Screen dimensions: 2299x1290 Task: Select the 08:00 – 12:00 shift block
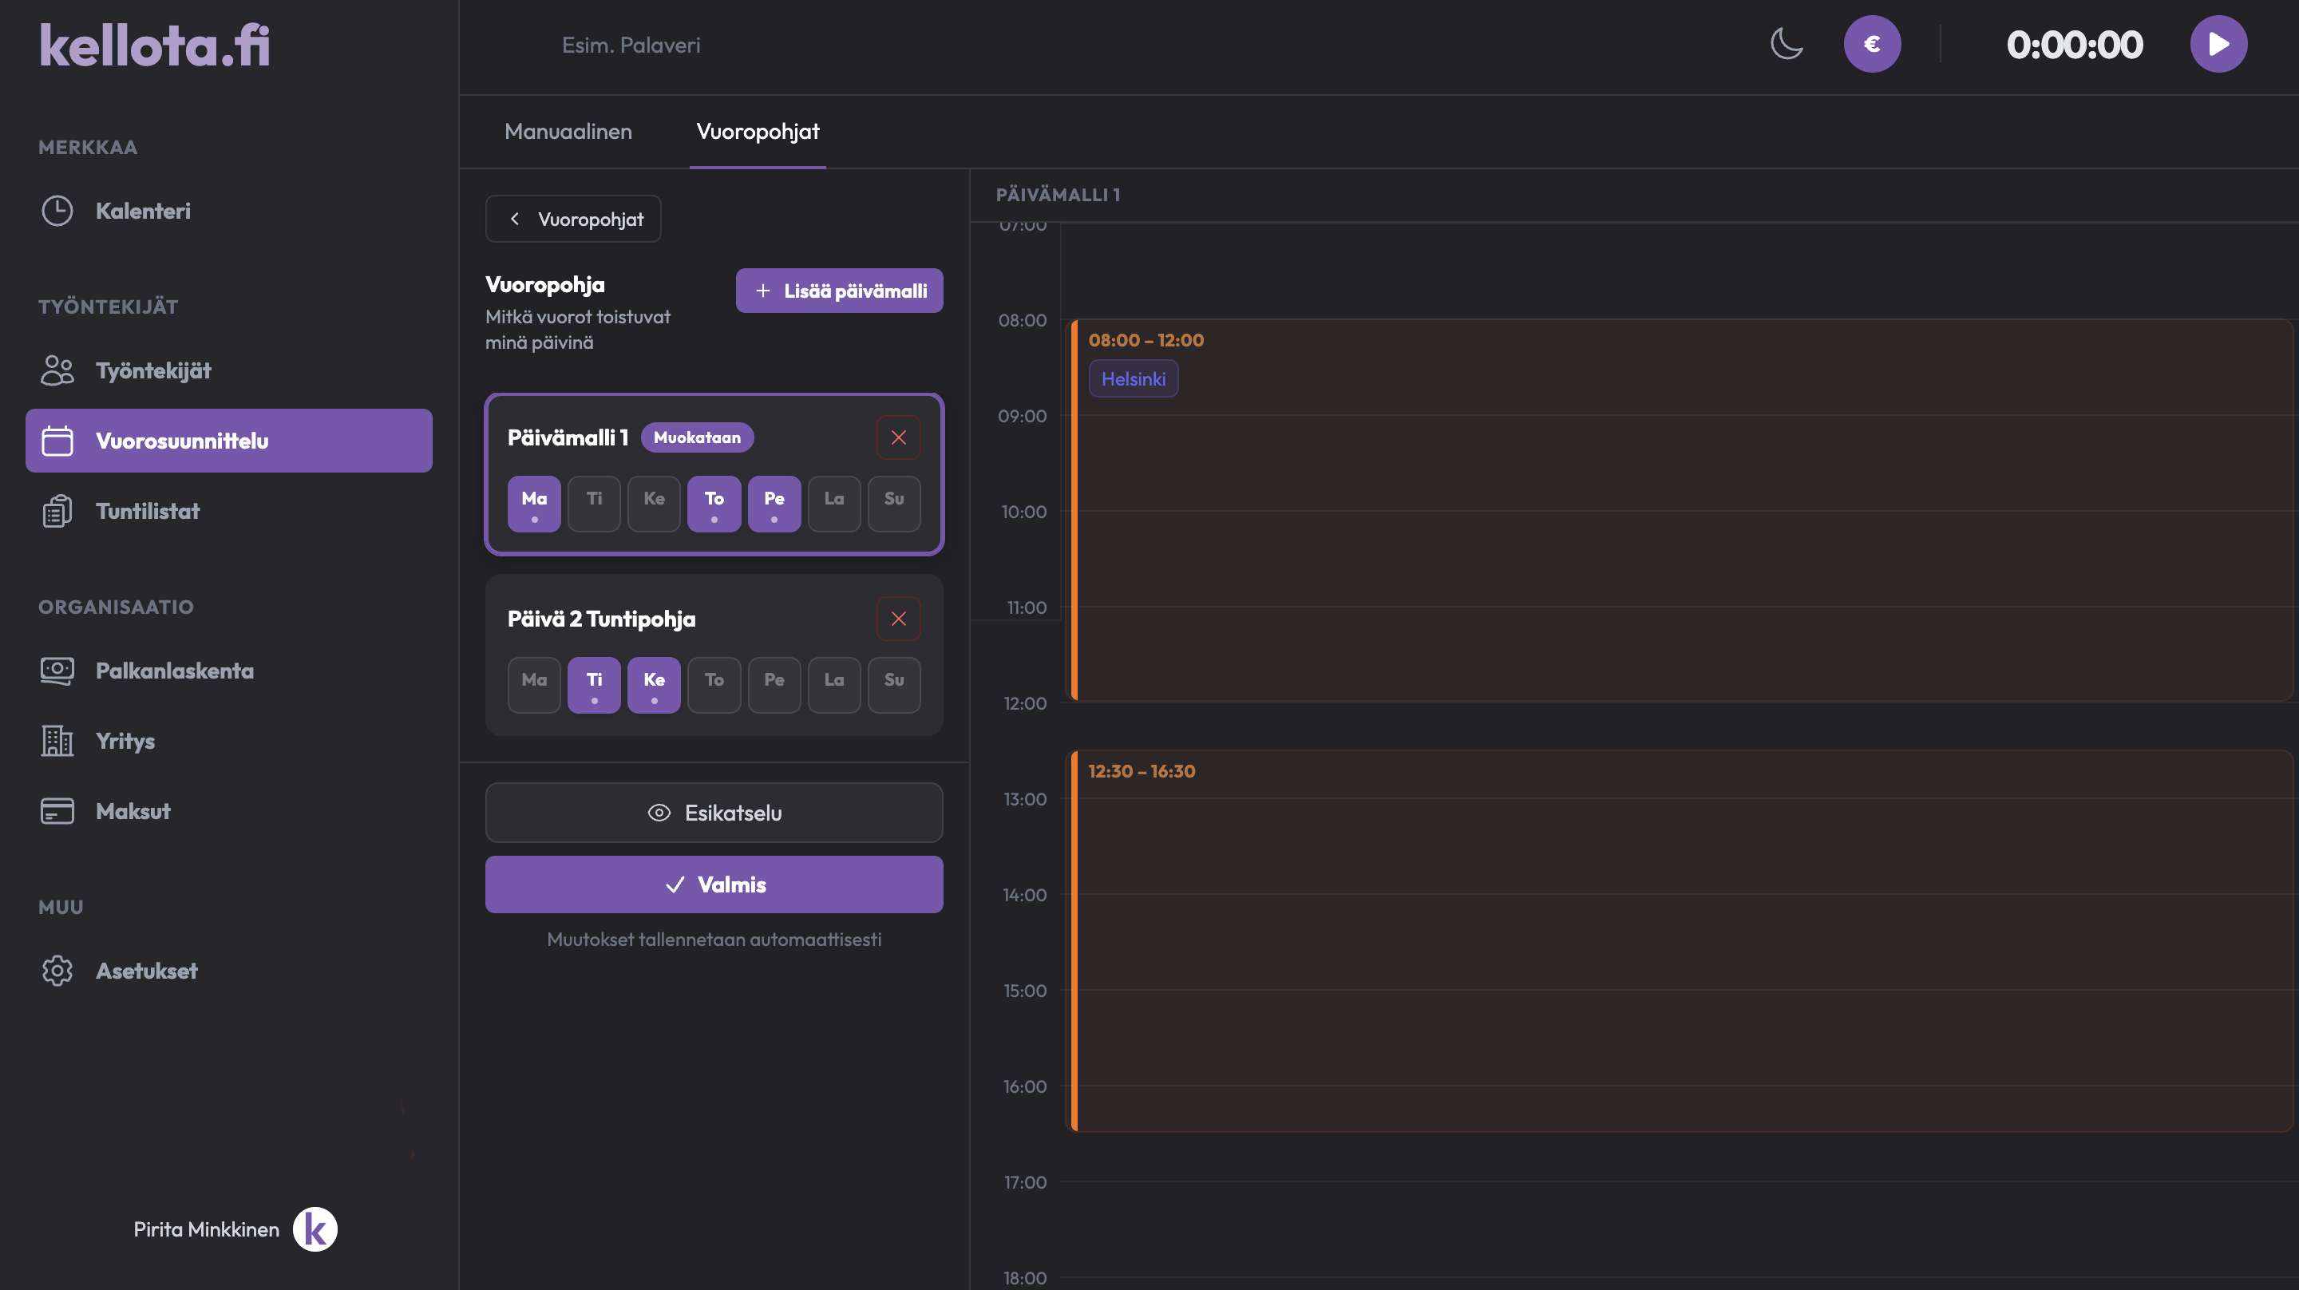click(1680, 510)
